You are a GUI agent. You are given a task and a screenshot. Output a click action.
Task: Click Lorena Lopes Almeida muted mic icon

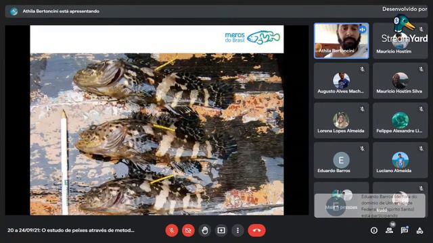pyautogui.click(x=362, y=109)
